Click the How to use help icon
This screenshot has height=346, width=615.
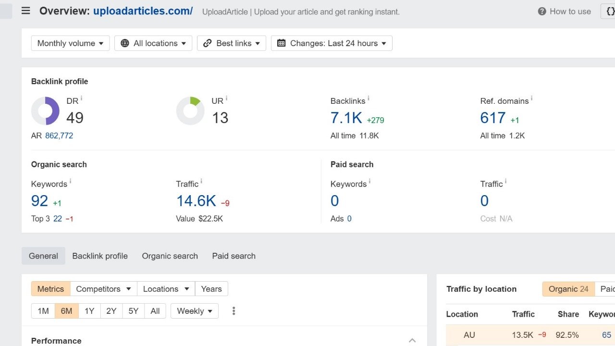542,11
